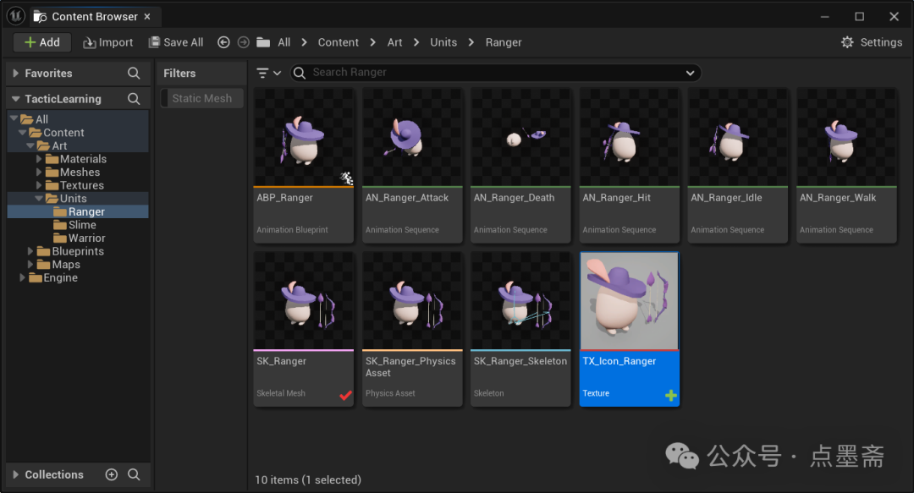The image size is (914, 493).
Task: Select the Warrior folder
Action: (80, 238)
